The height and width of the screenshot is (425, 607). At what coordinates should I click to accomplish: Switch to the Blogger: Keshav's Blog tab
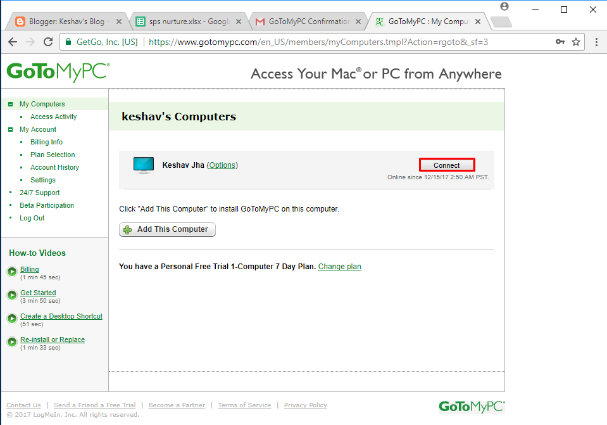[x=63, y=20]
